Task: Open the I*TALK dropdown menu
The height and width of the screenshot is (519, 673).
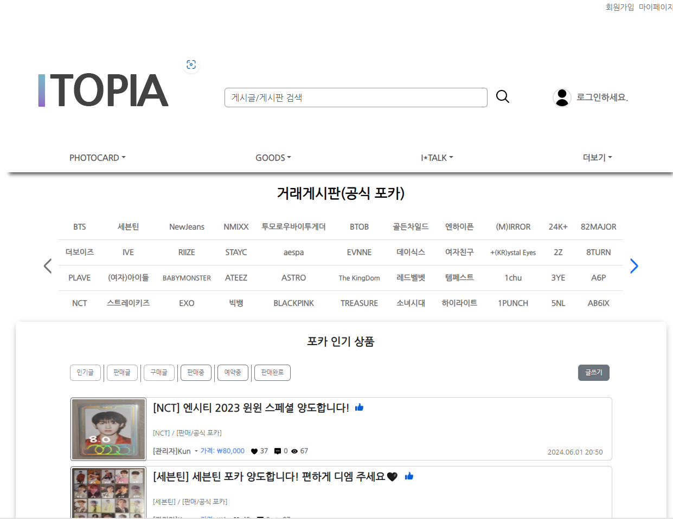Action: point(437,158)
